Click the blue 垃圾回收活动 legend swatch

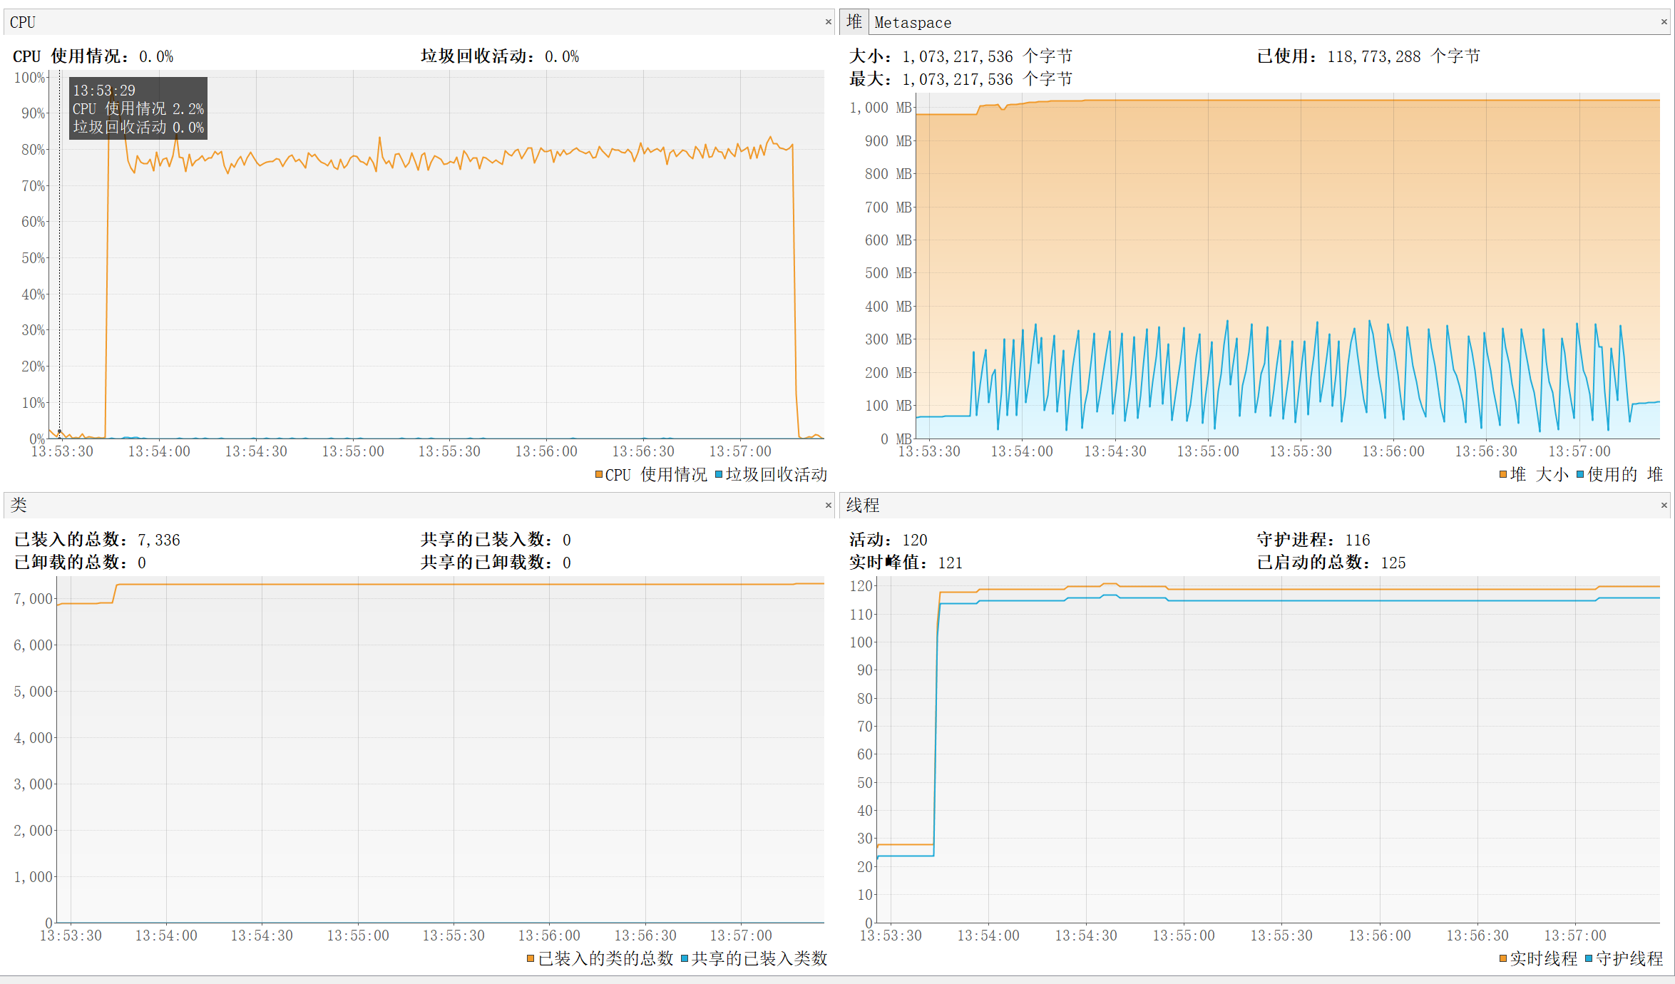point(719,474)
